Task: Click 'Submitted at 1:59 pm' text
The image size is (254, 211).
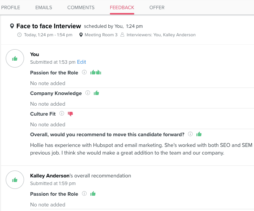Action: click(53, 183)
